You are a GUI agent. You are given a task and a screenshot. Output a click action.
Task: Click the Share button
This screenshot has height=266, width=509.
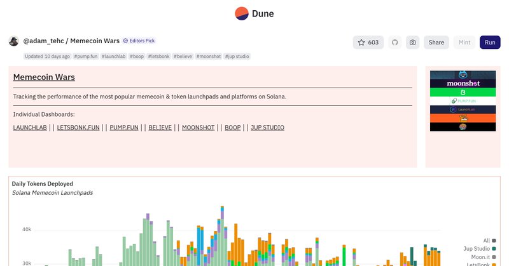click(x=436, y=43)
